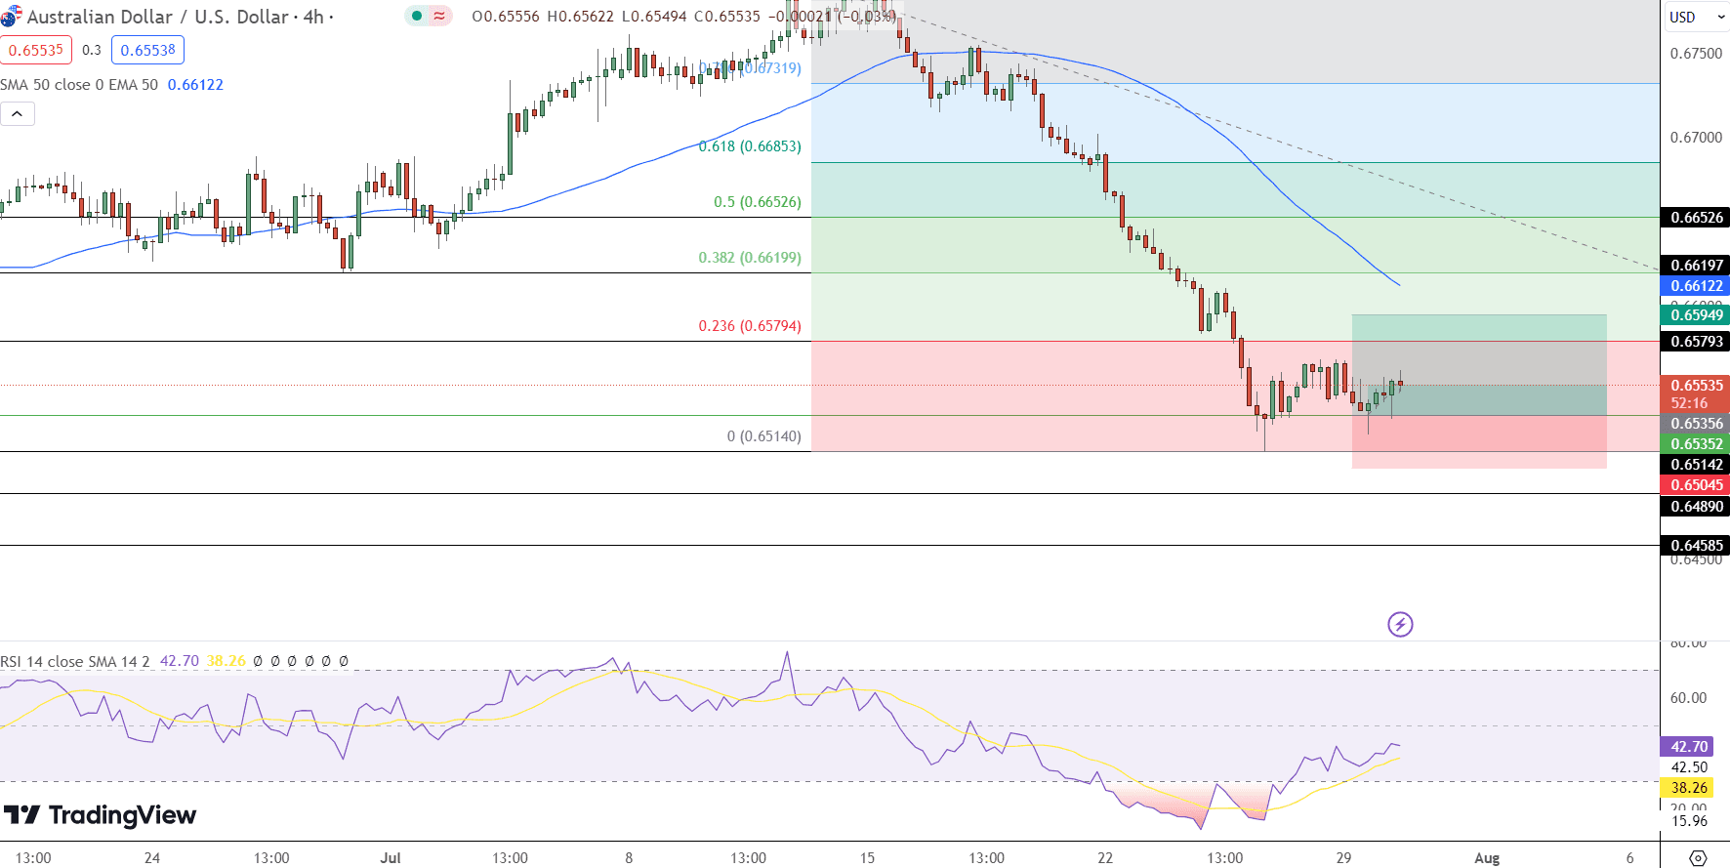1730x868 pixels.
Task: Click the open price O0.65556 in header
Action: point(506,17)
